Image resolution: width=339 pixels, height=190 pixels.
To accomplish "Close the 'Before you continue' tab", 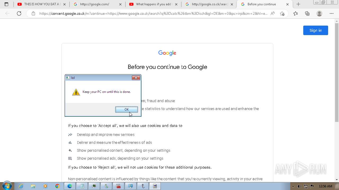I will tap(288, 4).
